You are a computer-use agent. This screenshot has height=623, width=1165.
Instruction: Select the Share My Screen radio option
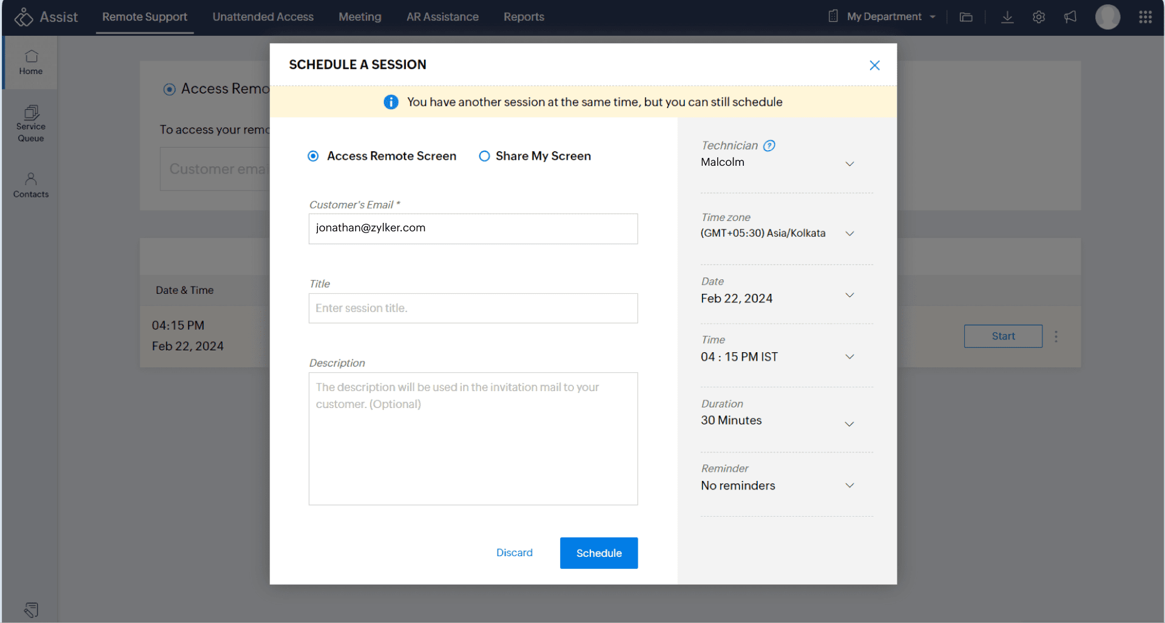tap(484, 156)
